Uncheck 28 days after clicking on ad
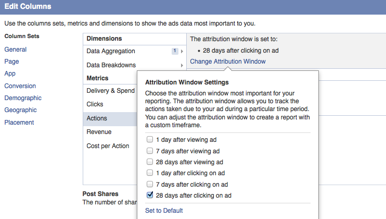386x219 pixels. click(150, 195)
